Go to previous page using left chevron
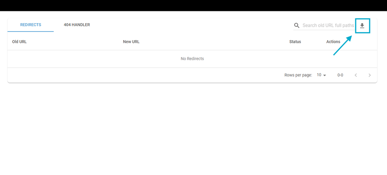This screenshot has width=387, height=175. pyautogui.click(x=355, y=75)
